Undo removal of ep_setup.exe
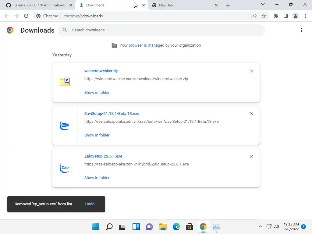The width and height of the screenshot is (312, 234). (x=90, y=204)
